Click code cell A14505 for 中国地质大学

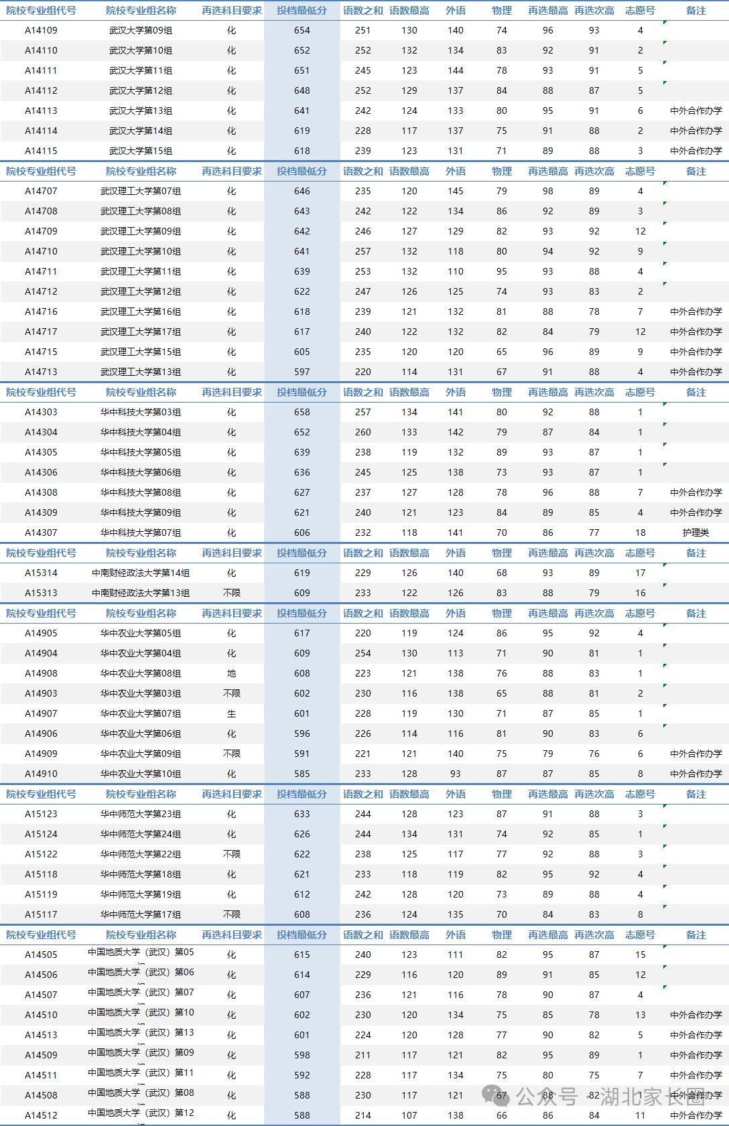[x=41, y=955]
